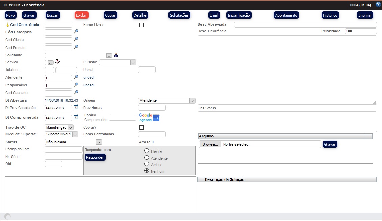The width and height of the screenshot is (382, 221).
Task: Select the Cliente radio option
Action: click(147, 151)
